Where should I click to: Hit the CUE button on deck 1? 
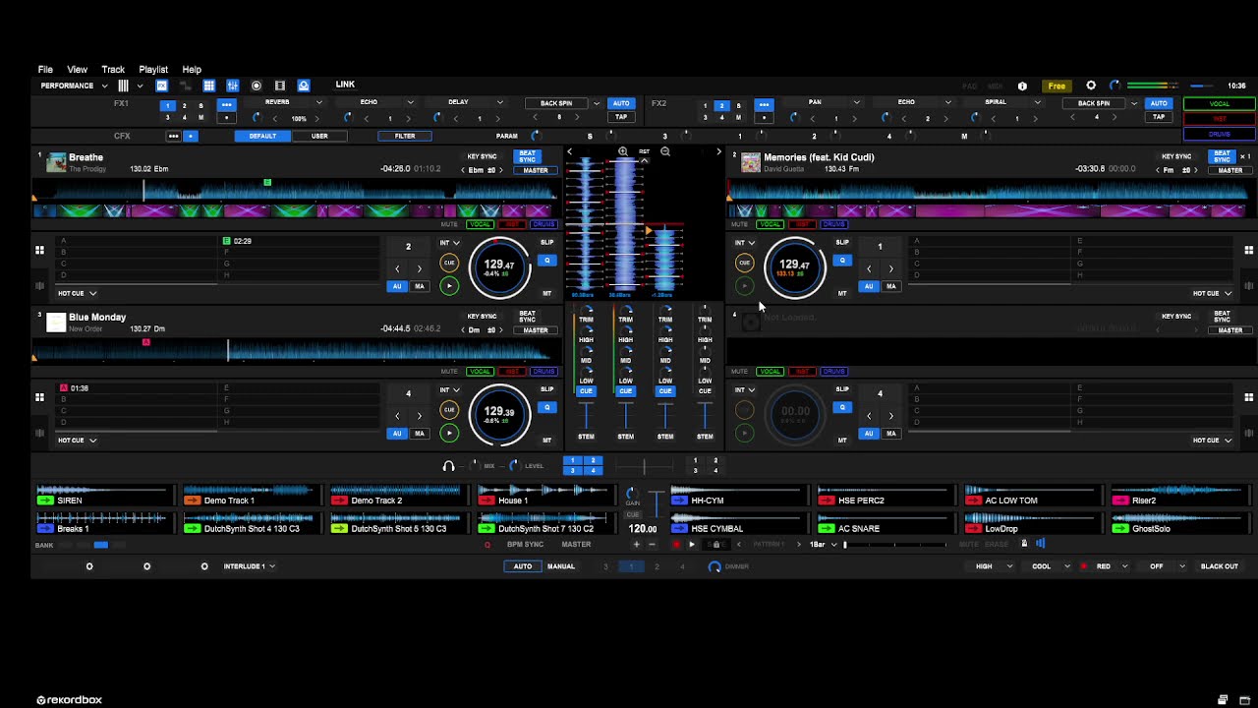[449, 263]
